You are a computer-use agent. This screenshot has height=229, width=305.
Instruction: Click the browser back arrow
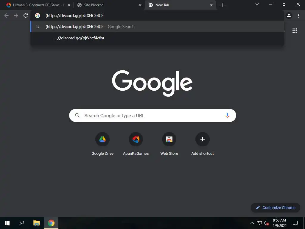pos(7,16)
